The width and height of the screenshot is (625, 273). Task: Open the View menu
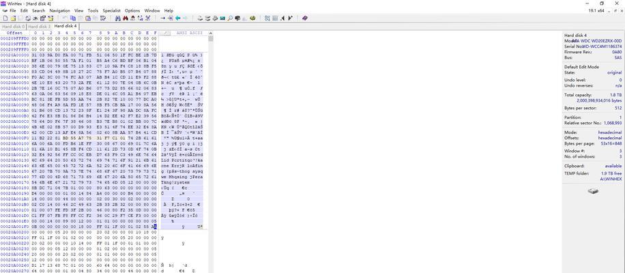(x=79, y=10)
